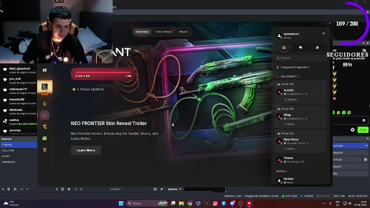This screenshot has width=370, height=208.
Task: Open the OBS Studio mode button
Action: 351,166
